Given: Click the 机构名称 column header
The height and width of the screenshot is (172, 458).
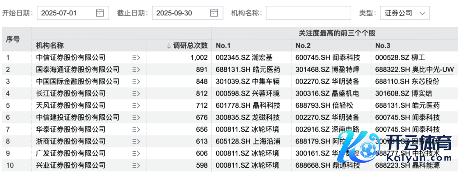Looking at the screenshot, I should [50, 45].
